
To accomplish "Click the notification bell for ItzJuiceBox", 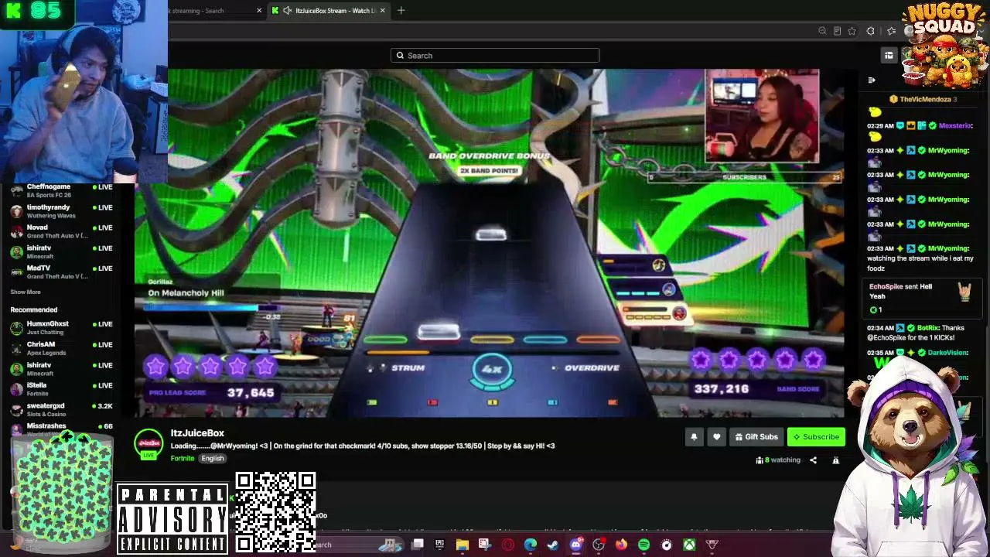I will click(694, 437).
